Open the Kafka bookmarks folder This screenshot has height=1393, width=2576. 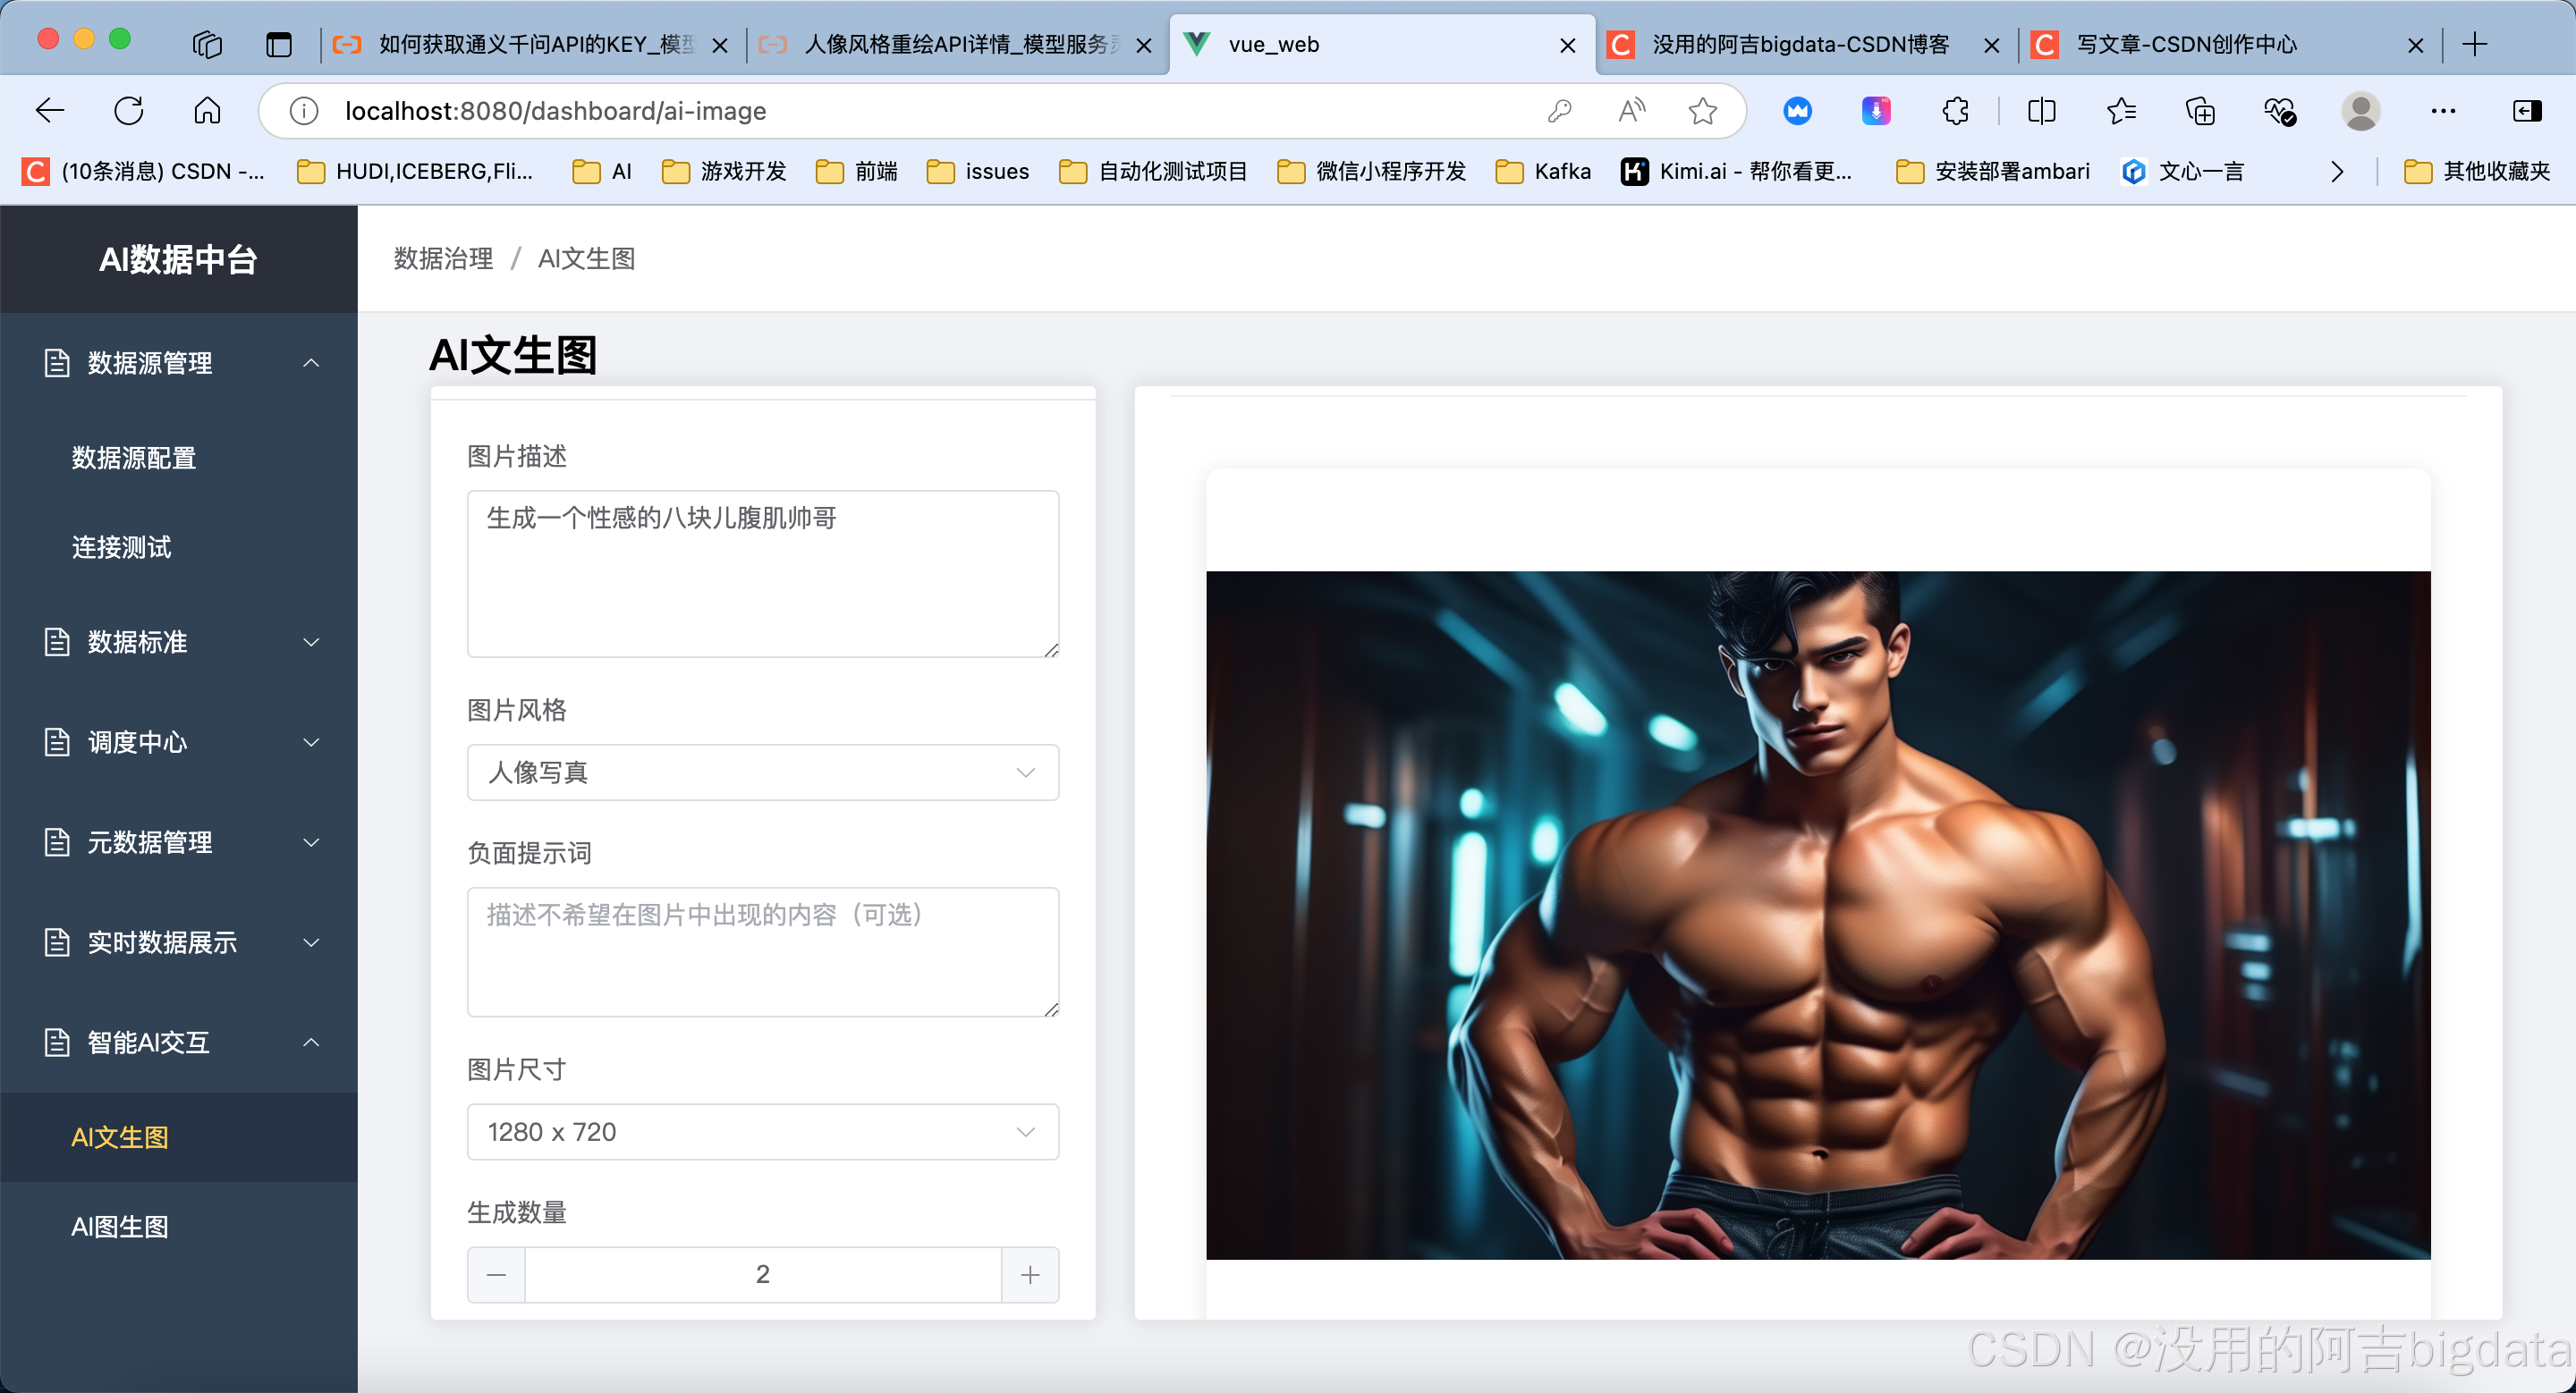click(1544, 172)
